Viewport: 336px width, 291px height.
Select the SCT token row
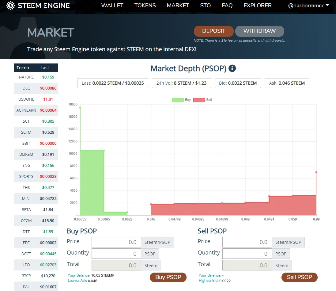pos(36,121)
